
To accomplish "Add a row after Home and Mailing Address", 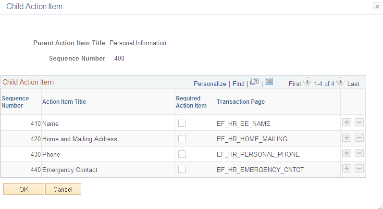I will (x=346, y=138).
